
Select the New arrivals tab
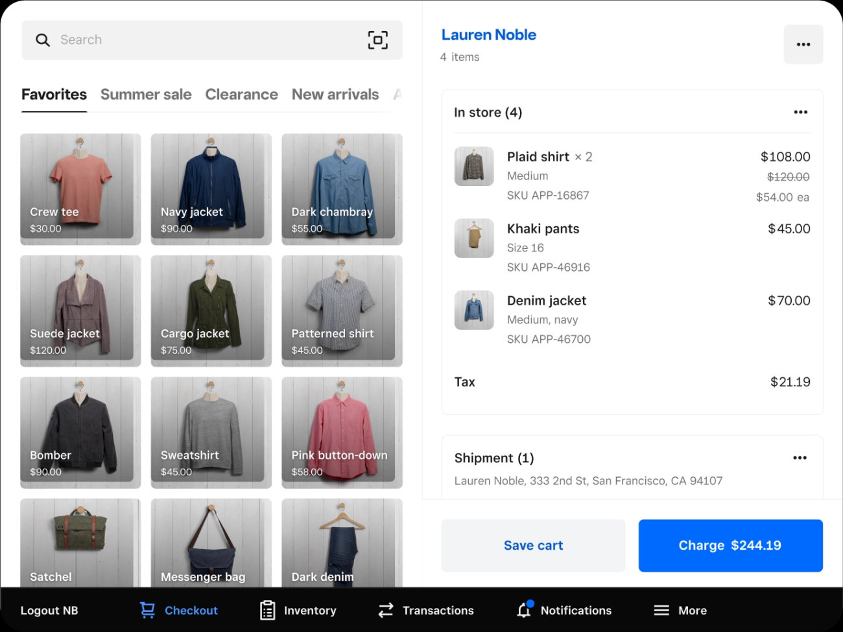point(335,95)
